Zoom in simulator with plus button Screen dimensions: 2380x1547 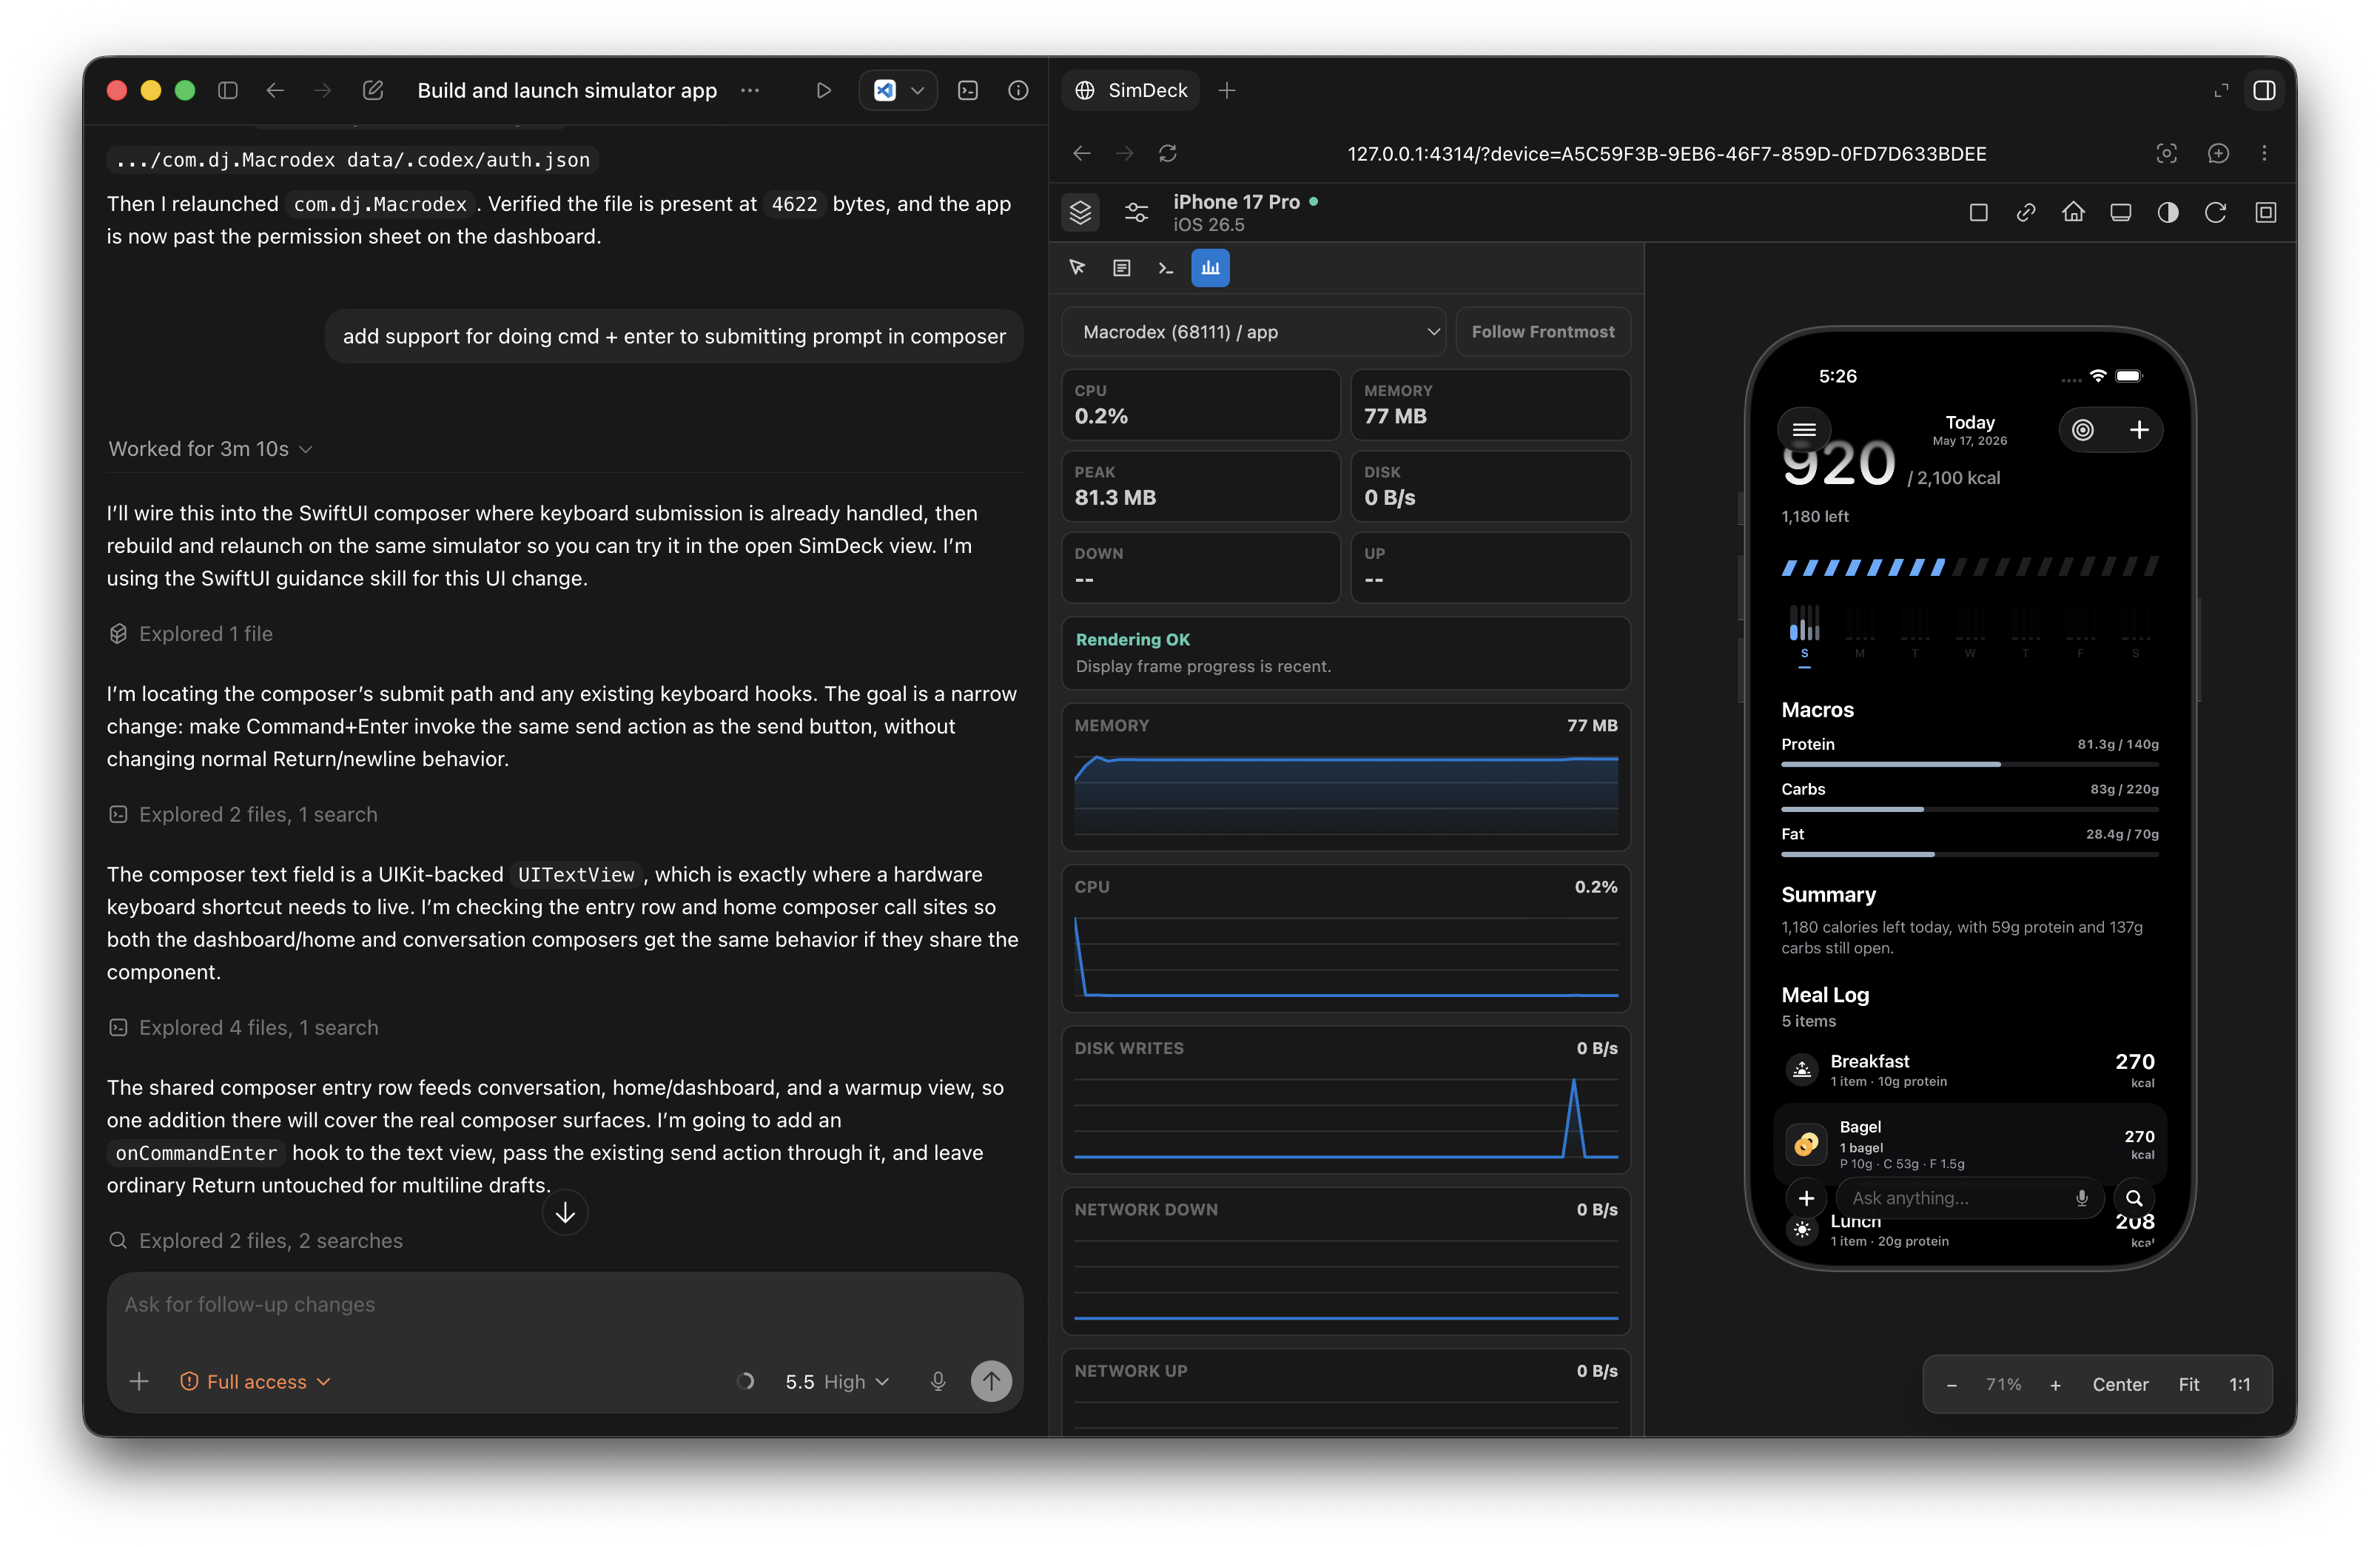pyautogui.click(x=2055, y=1385)
